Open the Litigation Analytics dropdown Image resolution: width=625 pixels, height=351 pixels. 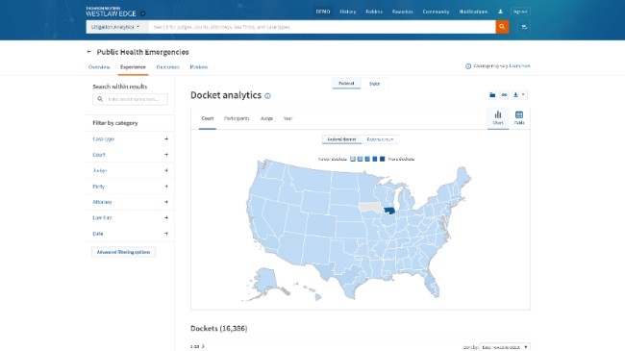115,27
